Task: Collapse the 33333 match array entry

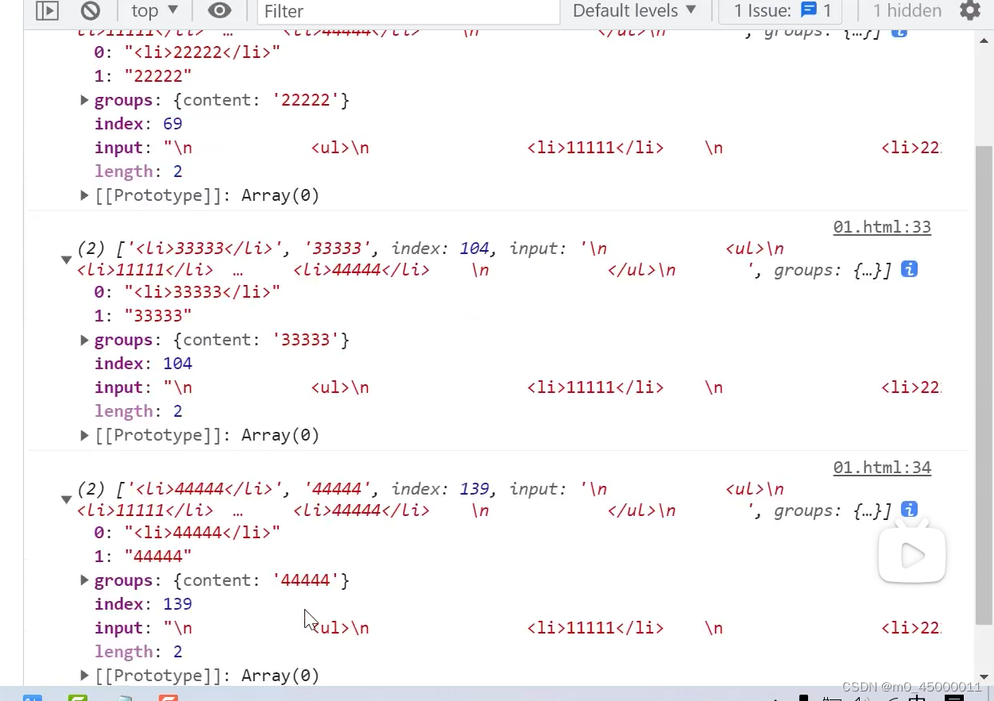Action: (x=66, y=259)
